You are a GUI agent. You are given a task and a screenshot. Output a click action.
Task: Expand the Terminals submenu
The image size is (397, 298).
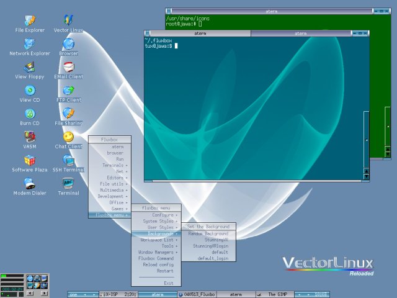pos(110,165)
